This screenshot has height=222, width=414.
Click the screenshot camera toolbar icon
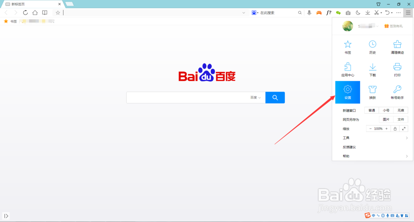[x=348, y=13]
